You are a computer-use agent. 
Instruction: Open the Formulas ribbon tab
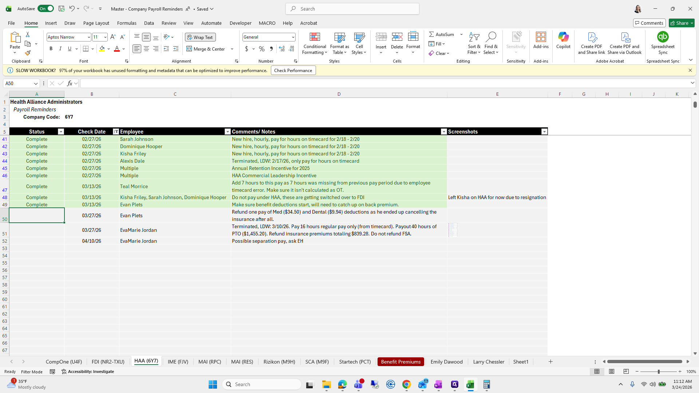127,23
